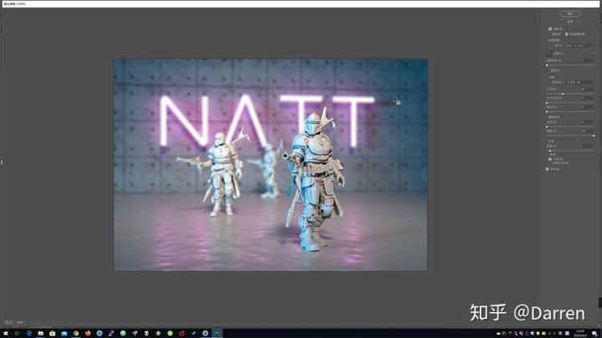Toggle the Monochromatic noise checkbox
The image size is (602, 338).
(x=547, y=169)
